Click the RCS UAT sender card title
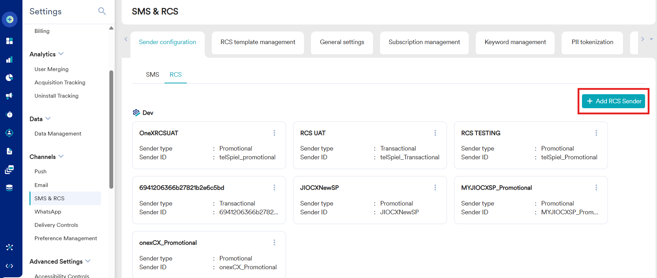The height and width of the screenshot is (278, 657). click(x=313, y=133)
